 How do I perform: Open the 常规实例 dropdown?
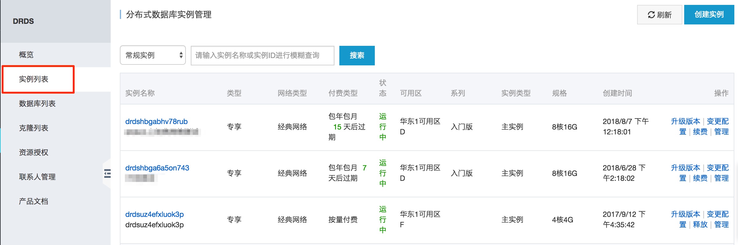point(153,55)
